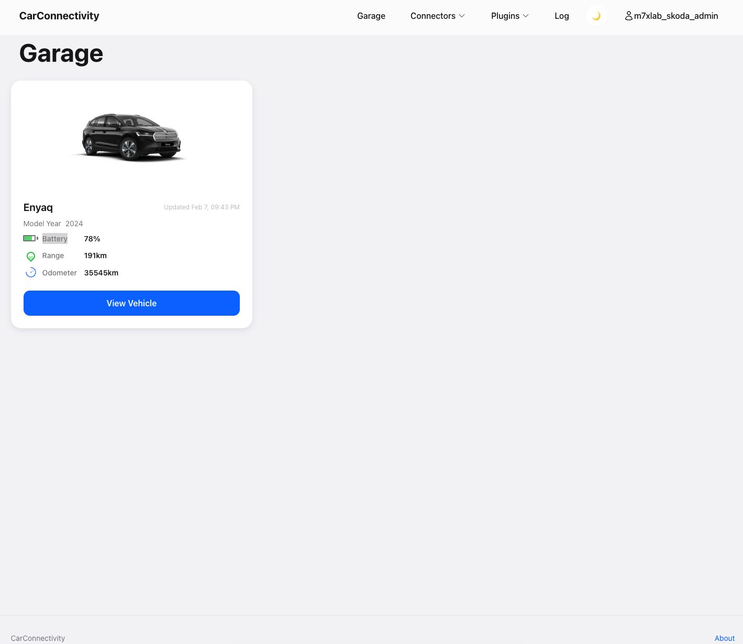Click the green range location icon
Viewport: 743px width, 644px height.
[31, 256]
